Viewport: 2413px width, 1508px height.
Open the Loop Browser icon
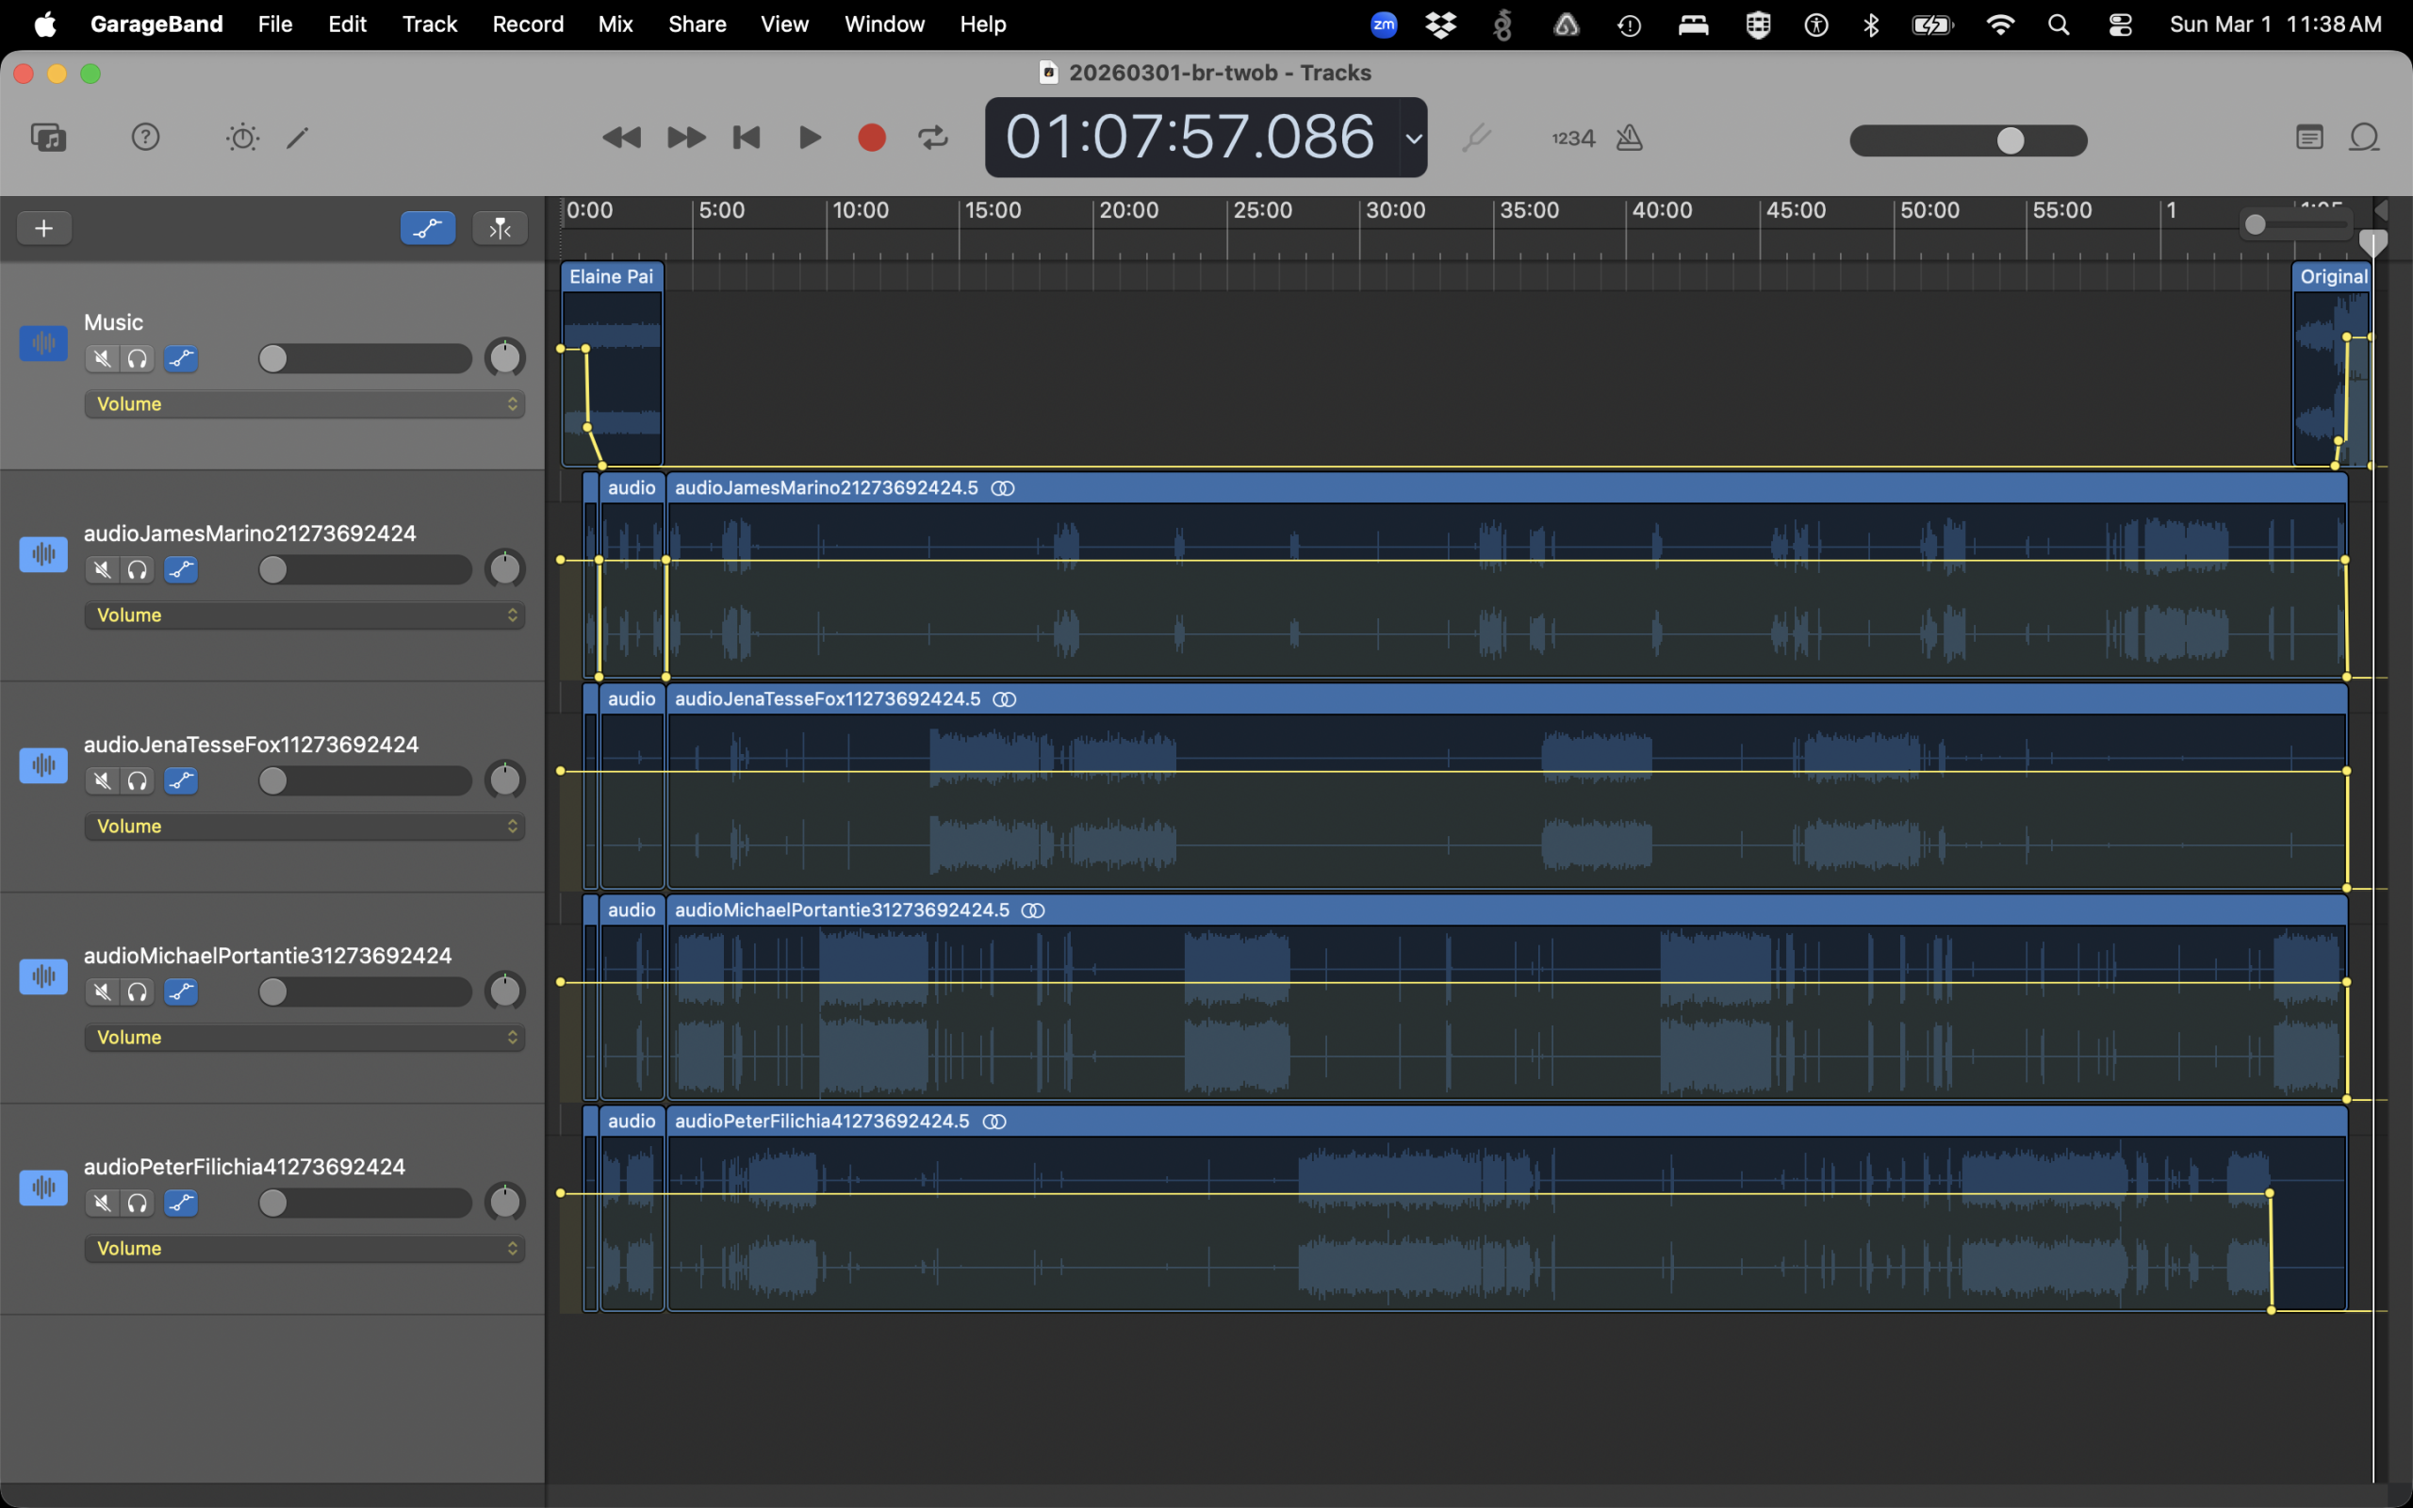pos(2364,137)
